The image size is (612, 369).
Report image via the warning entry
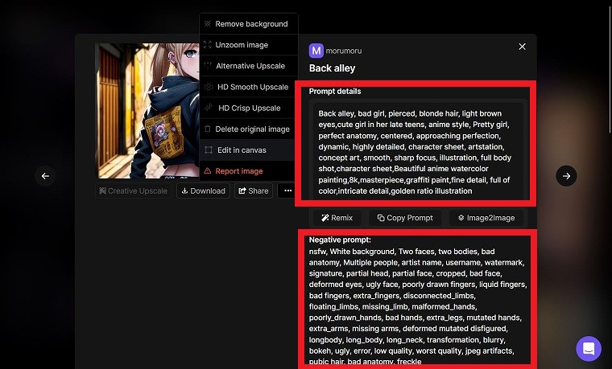tap(249, 171)
